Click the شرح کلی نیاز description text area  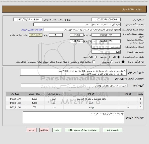point(73,72)
